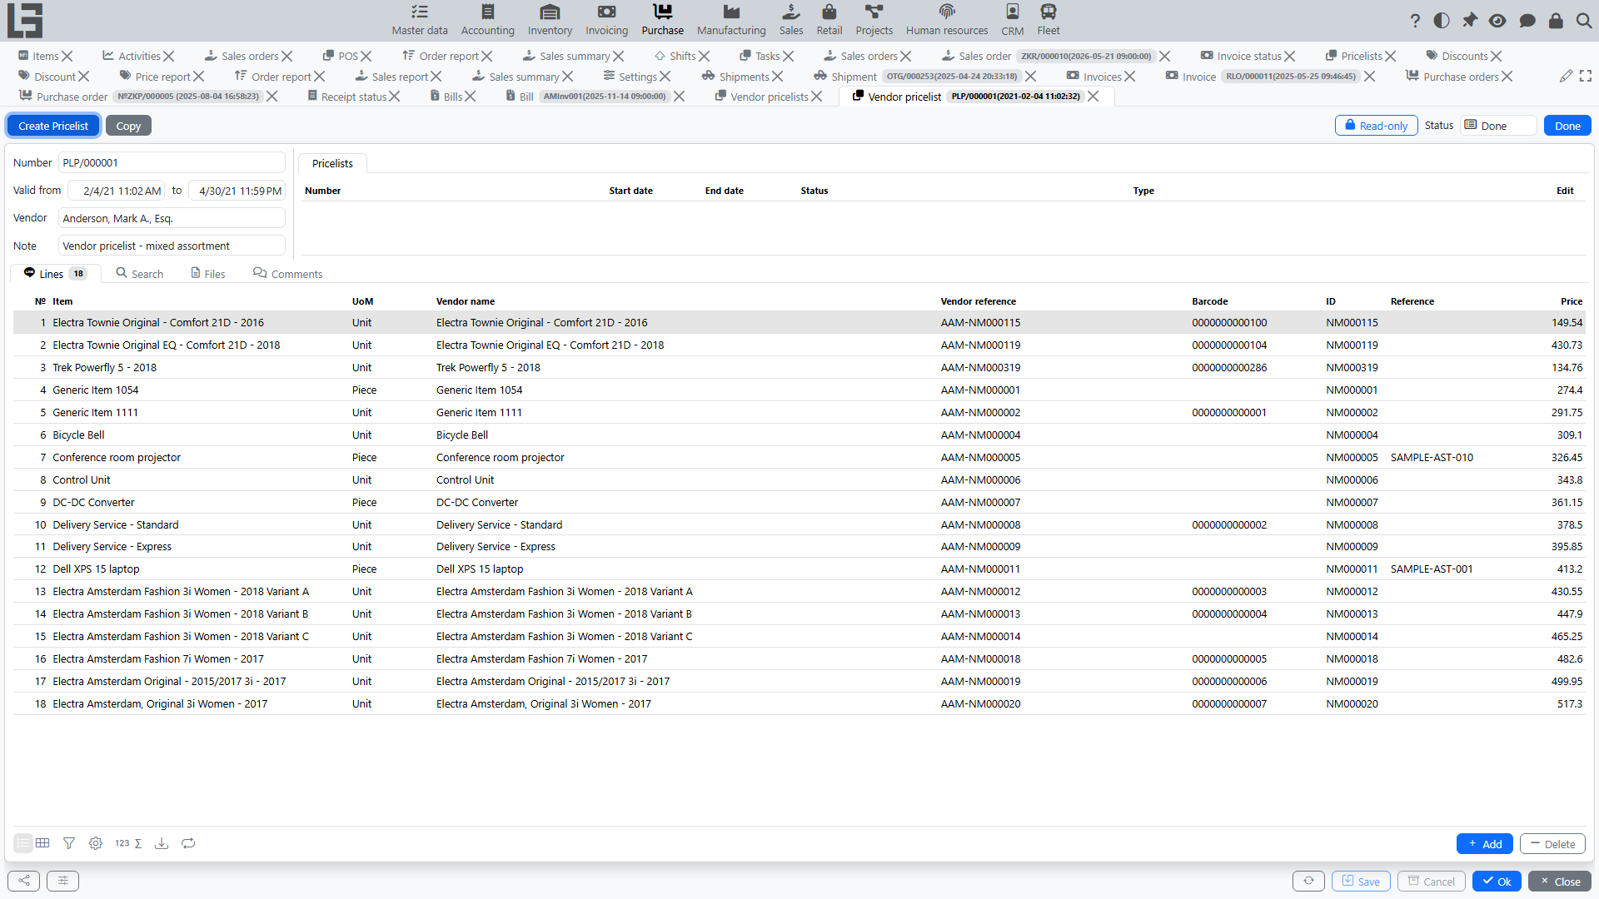Screen dimensions: 1599x899
Task: Click the download export icon below lines
Action: [162, 843]
